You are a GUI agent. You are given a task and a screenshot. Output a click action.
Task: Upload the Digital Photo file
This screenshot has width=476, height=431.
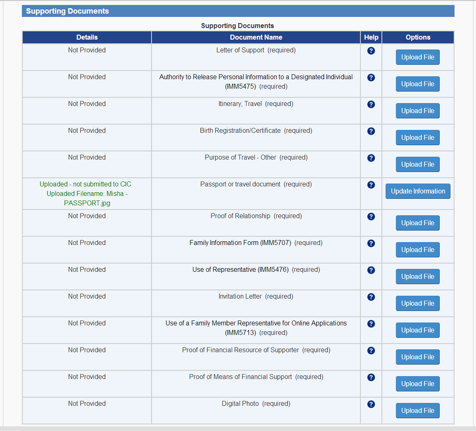[418, 410]
